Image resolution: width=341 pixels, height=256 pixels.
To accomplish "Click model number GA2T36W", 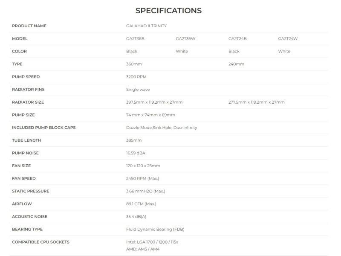I will coord(185,39).
